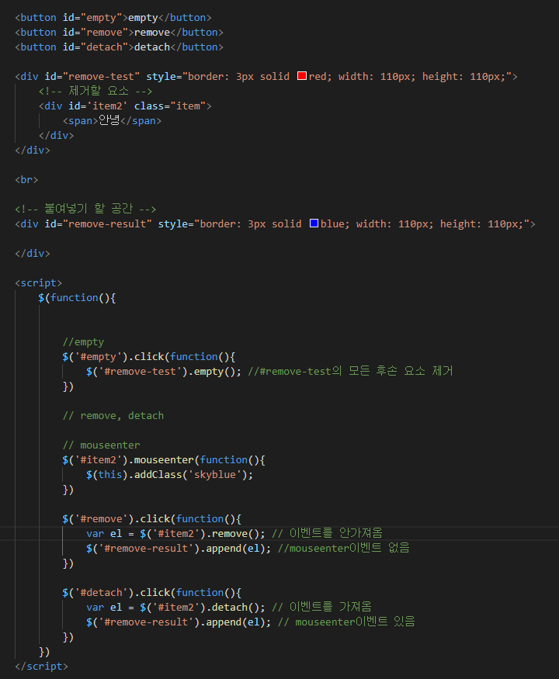Click the id="remove-result" attribute
Viewport: 559px width, 679px height.
click(x=99, y=224)
